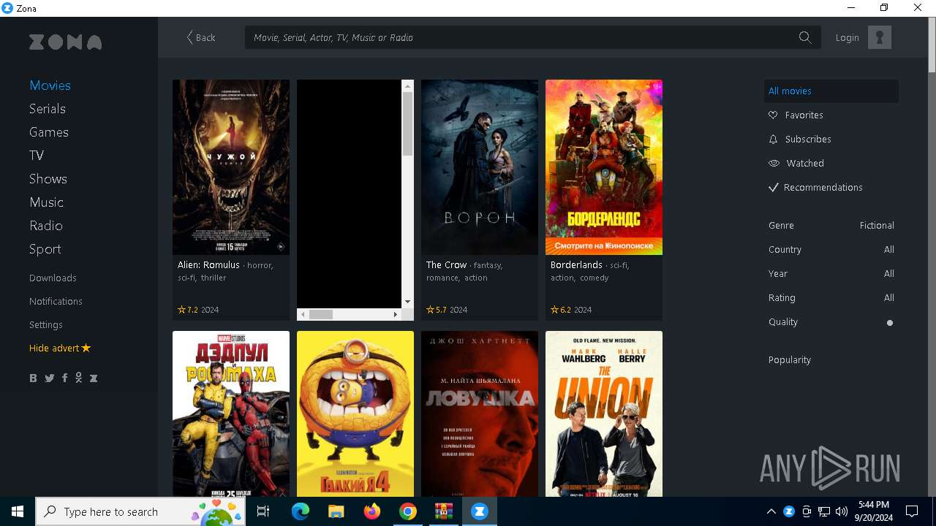Click the Back arrow button
The height and width of the screenshot is (526, 936).
[200, 37]
